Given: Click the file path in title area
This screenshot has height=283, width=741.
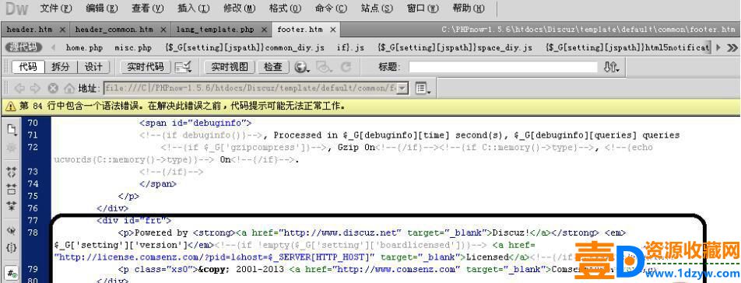Looking at the screenshot, I should click(x=588, y=30).
